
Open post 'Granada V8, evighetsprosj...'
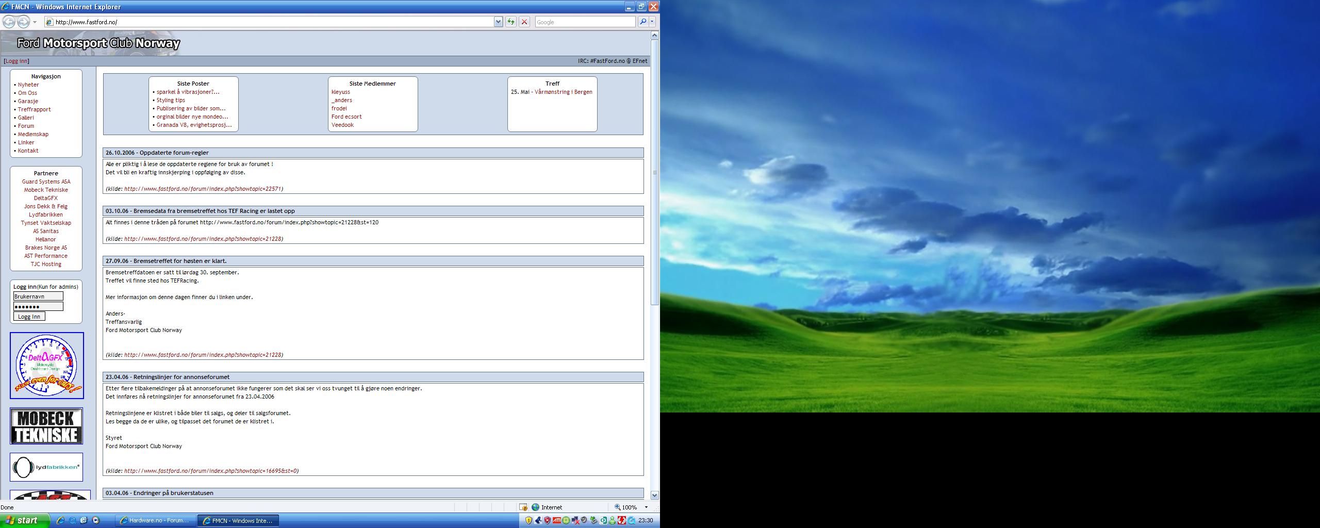[x=194, y=125]
